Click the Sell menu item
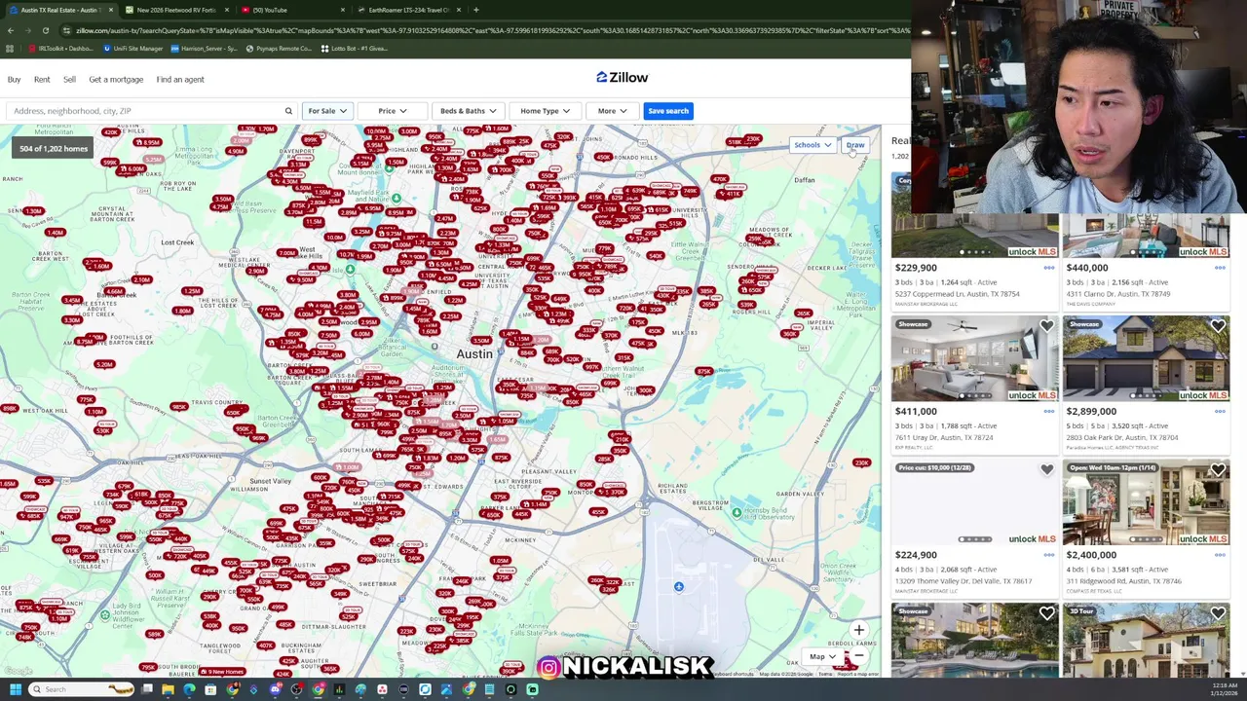 tap(69, 79)
